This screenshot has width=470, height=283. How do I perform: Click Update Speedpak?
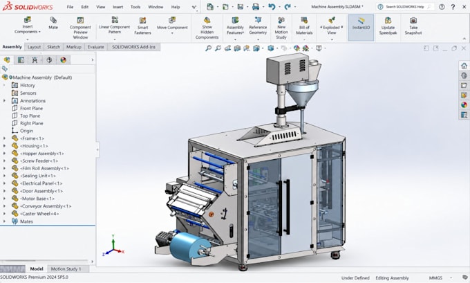click(x=388, y=26)
